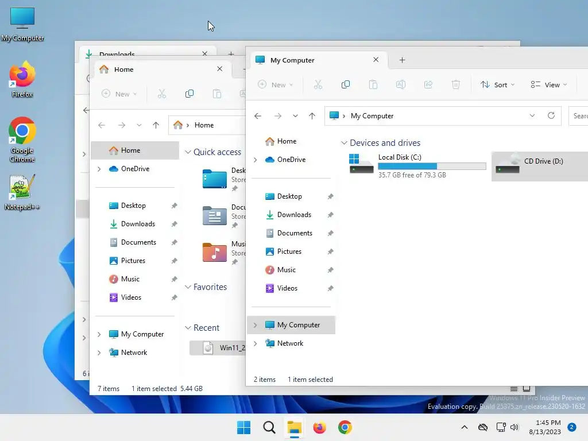Image resolution: width=588 pixels, height=441 pixels.
Task: Click Refresh icon in My Computer address bar
Action: (551, 115)
